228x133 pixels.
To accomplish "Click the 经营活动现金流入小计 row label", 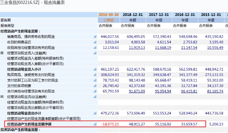I will click(x=24, y=70).
